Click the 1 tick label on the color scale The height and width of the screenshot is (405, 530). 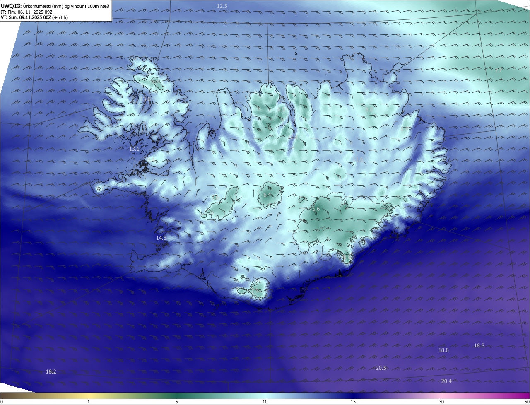pyautogui.click(x=89, y=402)
